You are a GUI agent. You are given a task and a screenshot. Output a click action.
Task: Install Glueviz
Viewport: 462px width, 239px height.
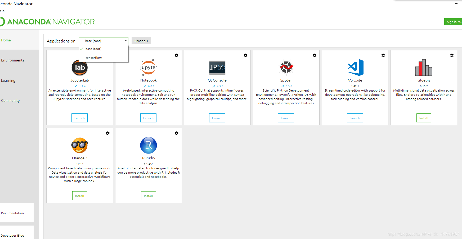click(x=424, y=118)
